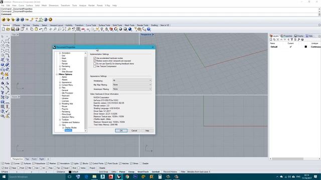Open the File menu

click(x=3, y=5)
